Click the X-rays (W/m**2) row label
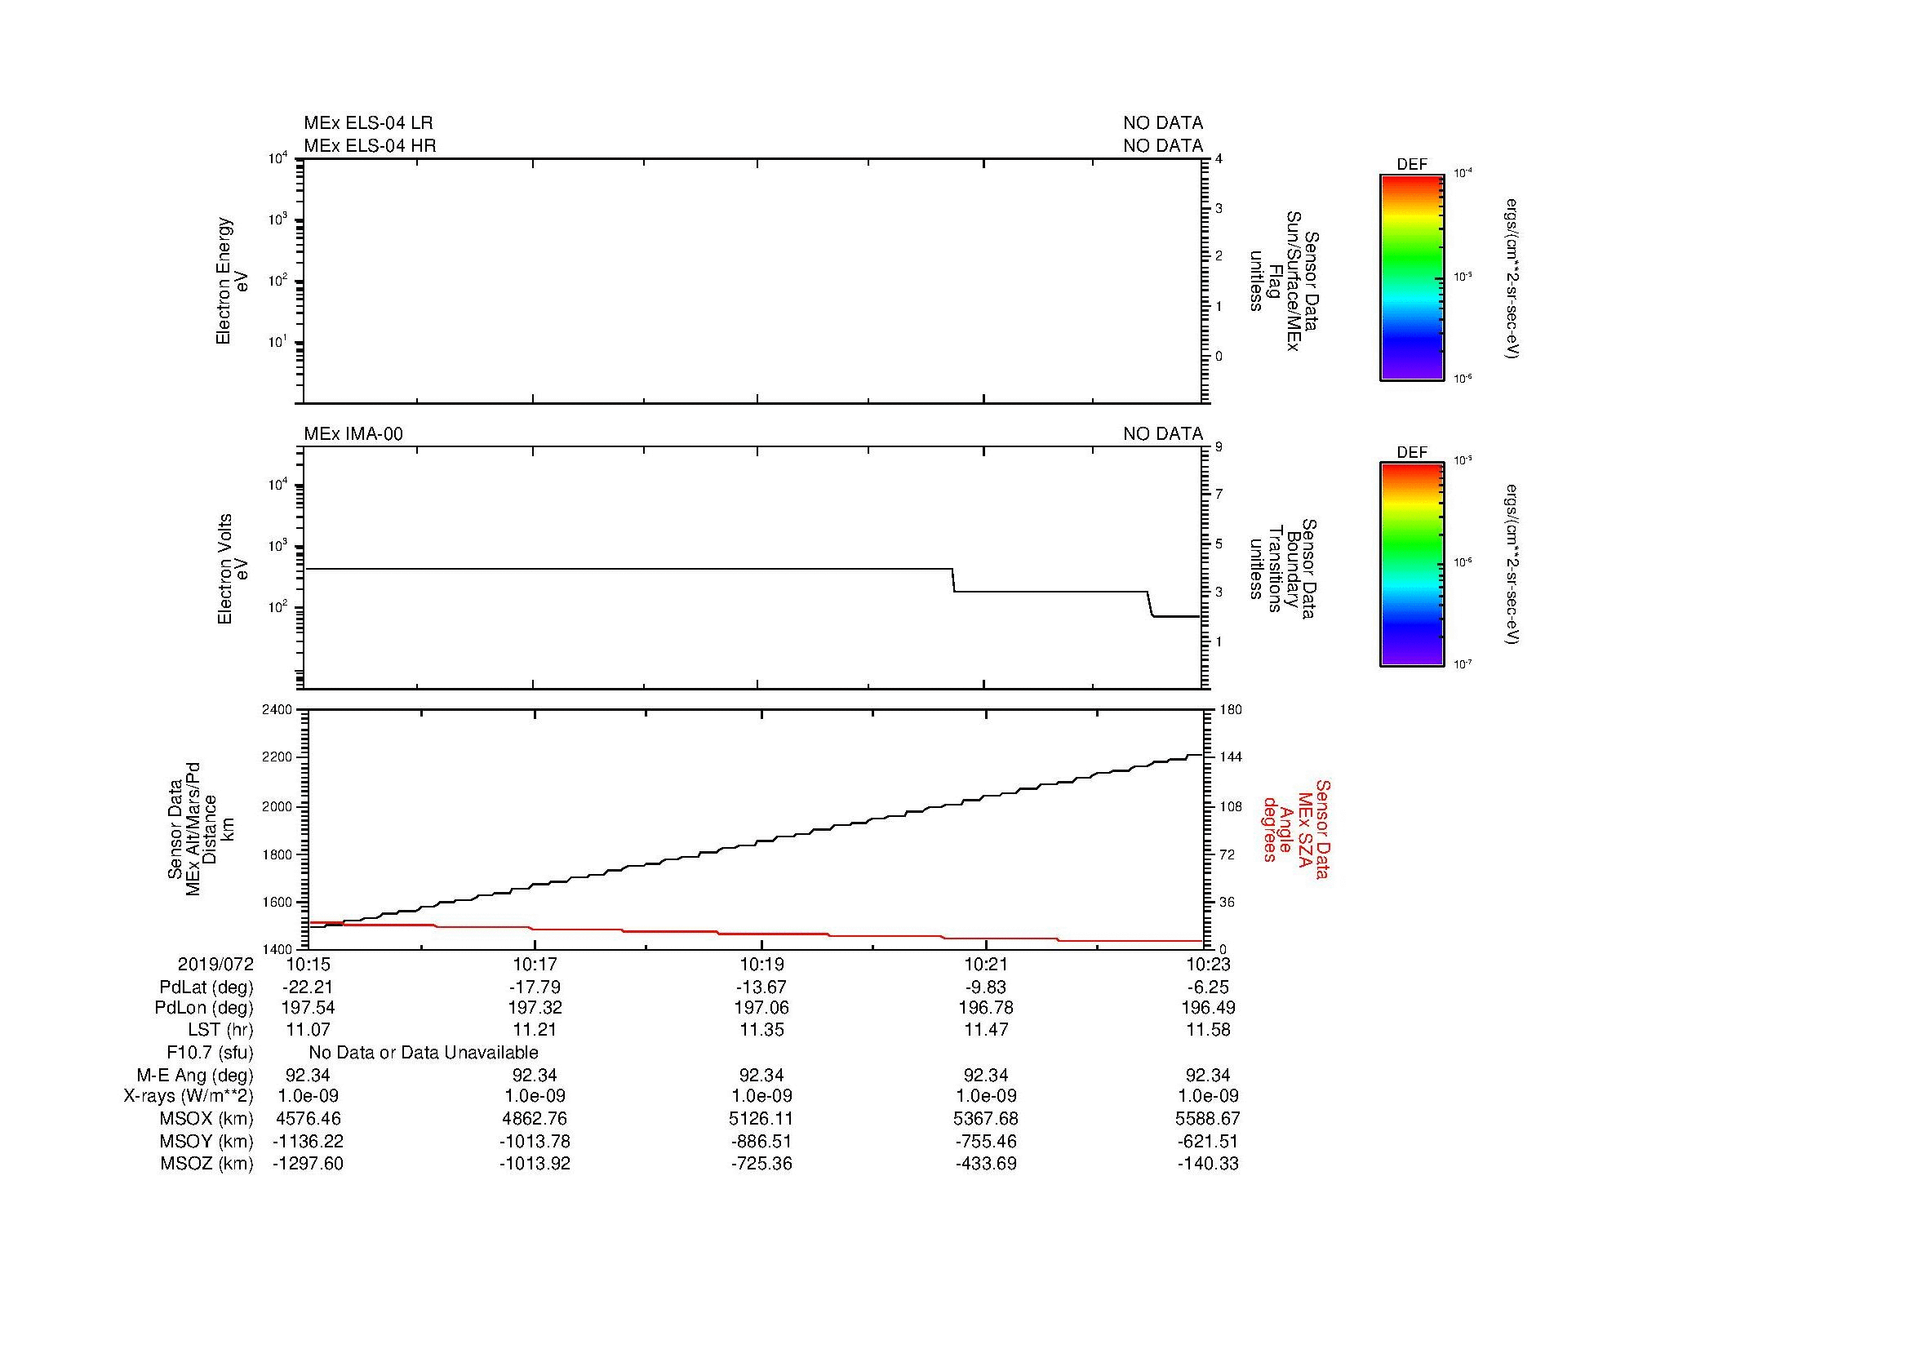This screenshot has width=1909, height=1349. pyautogui.click(x=189, y=1096)
